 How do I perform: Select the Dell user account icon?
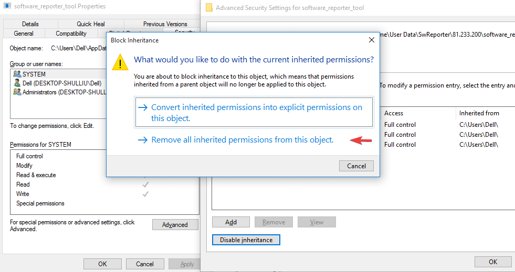17,83
